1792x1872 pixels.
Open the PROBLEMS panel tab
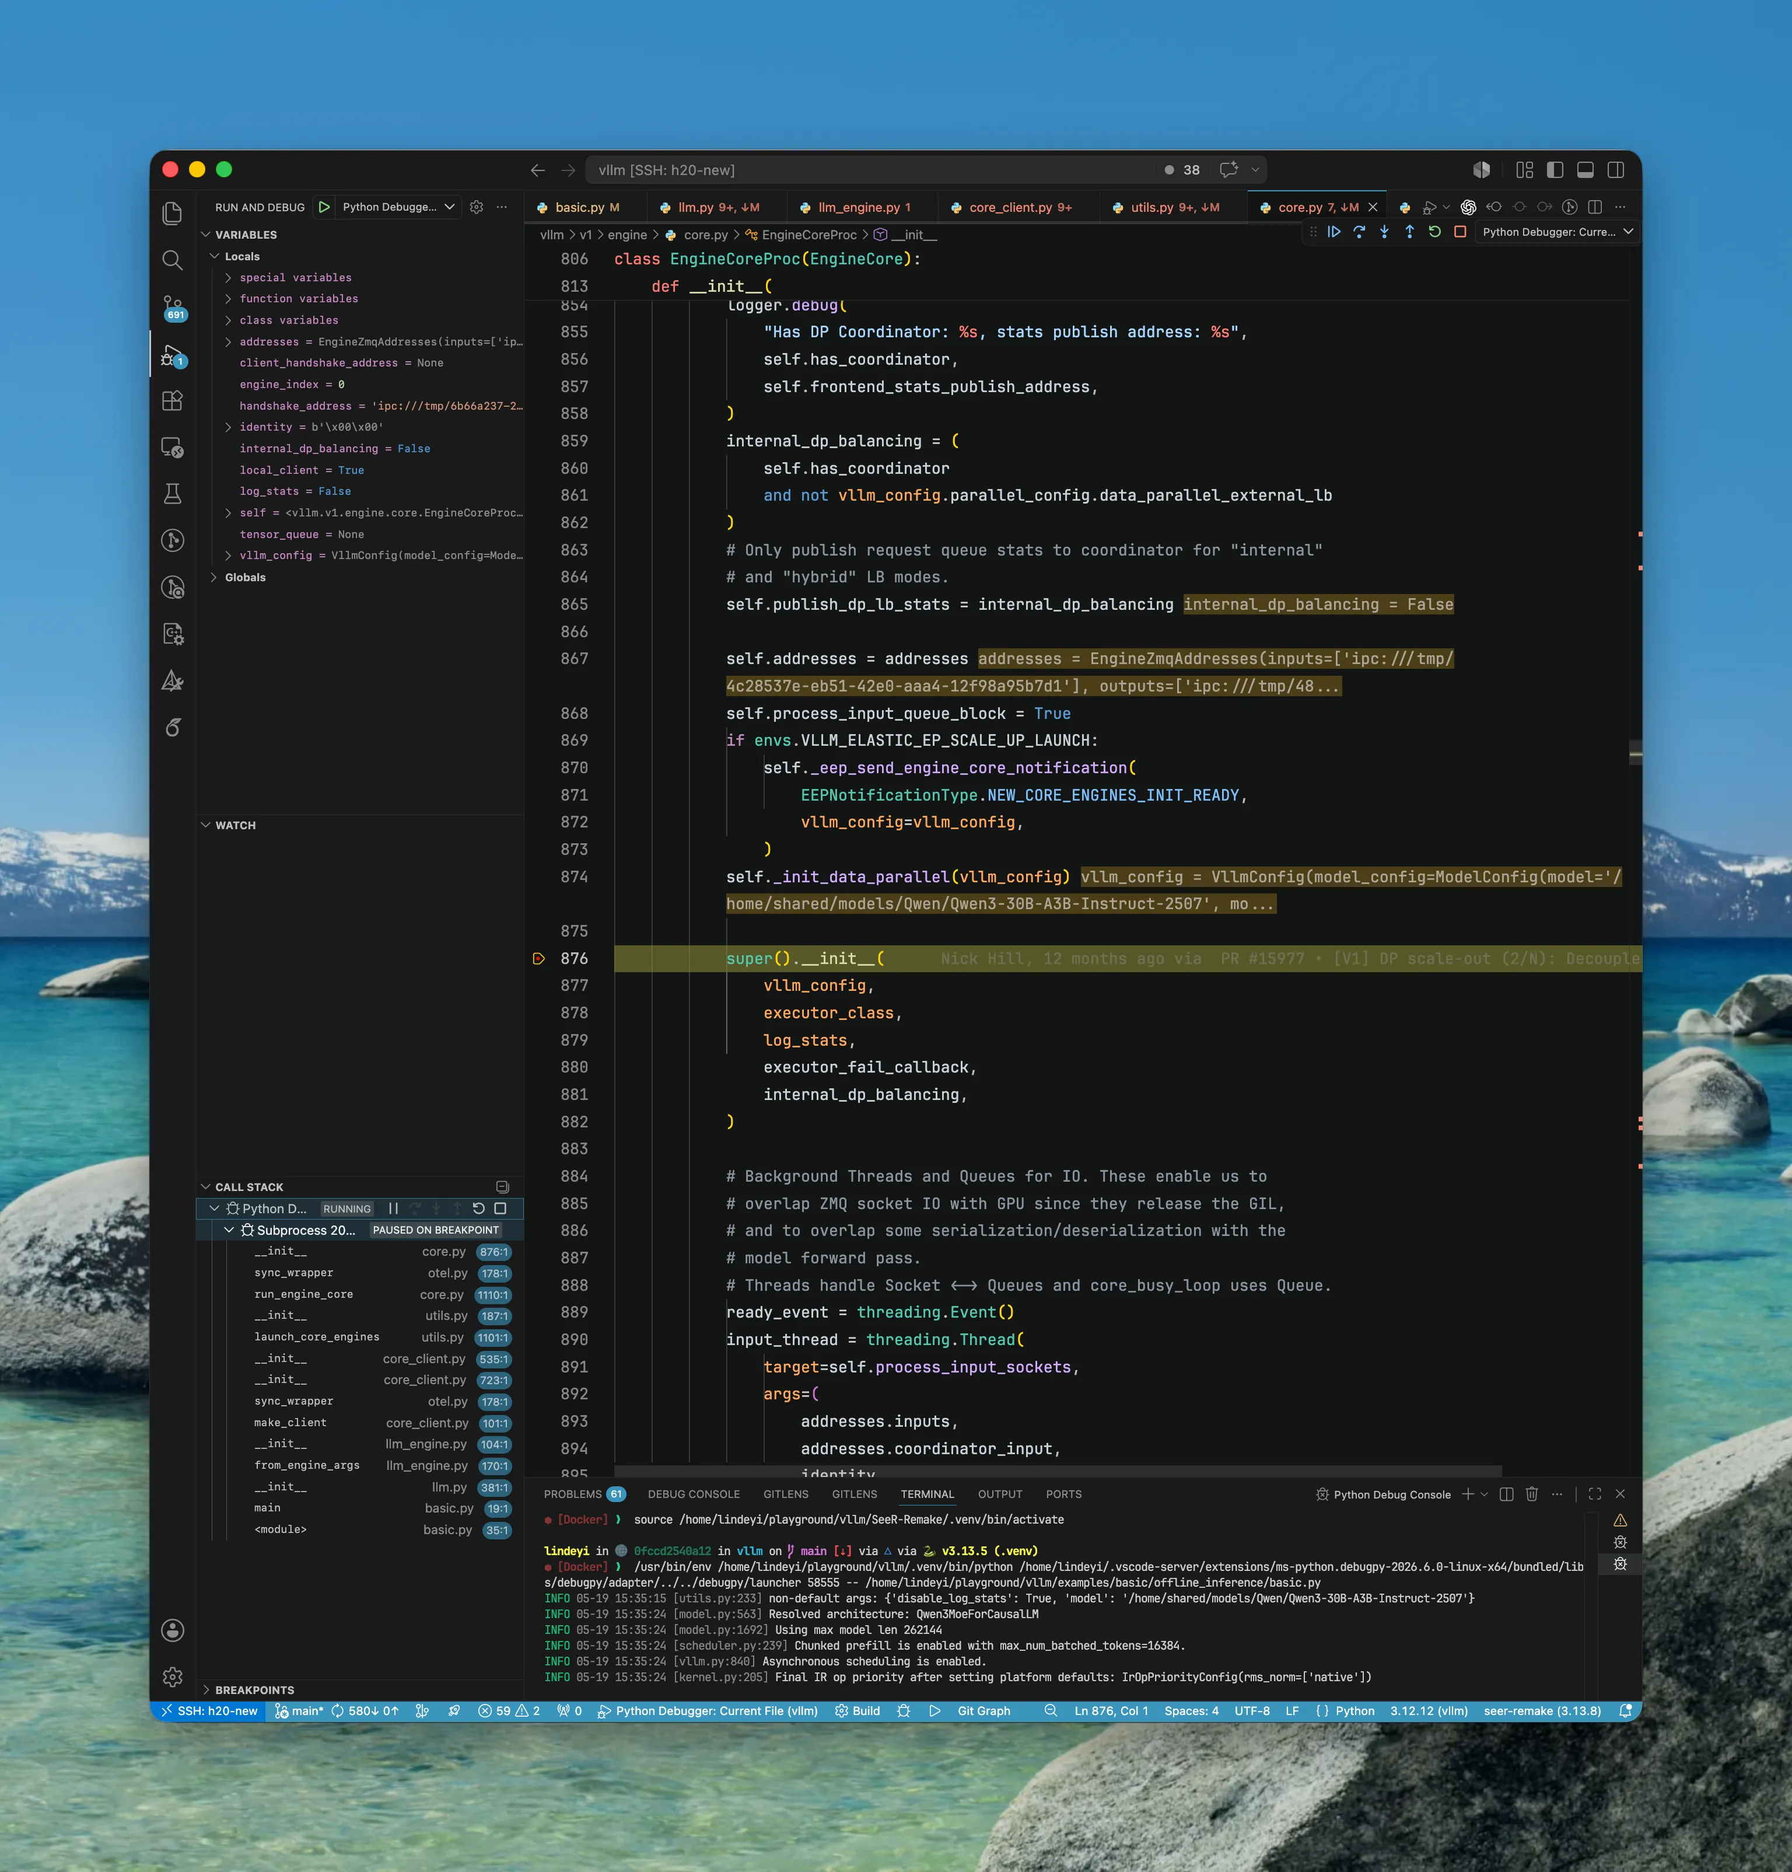point(583,1494)
